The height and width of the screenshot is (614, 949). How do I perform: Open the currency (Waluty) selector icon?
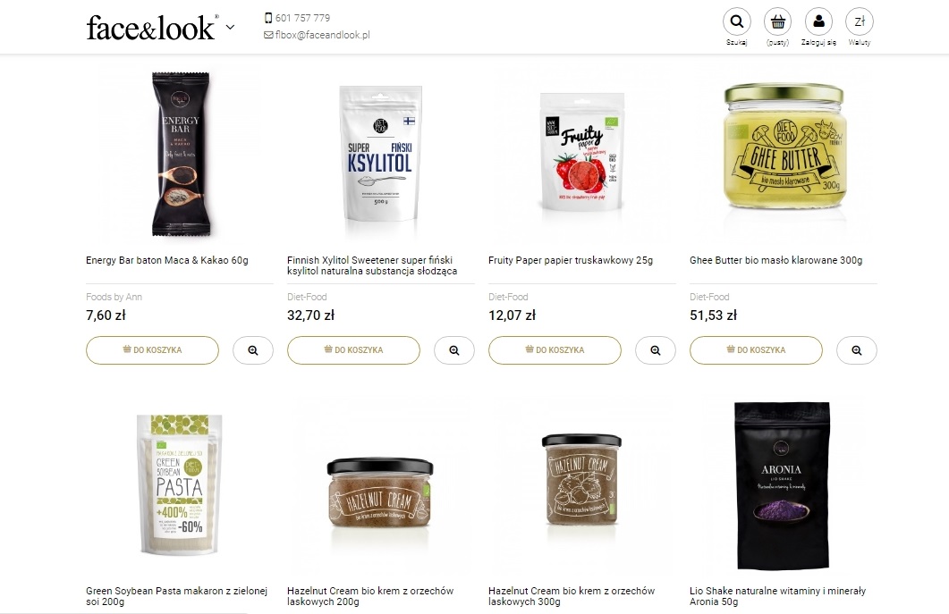coord(860,21)
